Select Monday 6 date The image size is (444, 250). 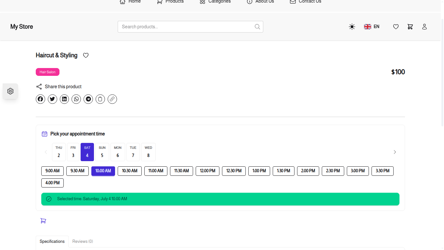click(118, 152)
